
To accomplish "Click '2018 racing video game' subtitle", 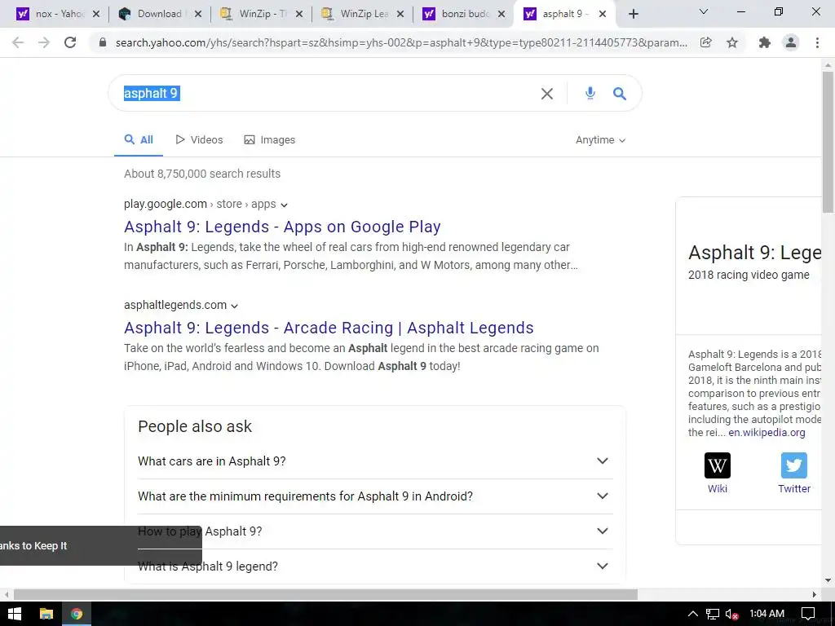I will click(x=749, y=275).
